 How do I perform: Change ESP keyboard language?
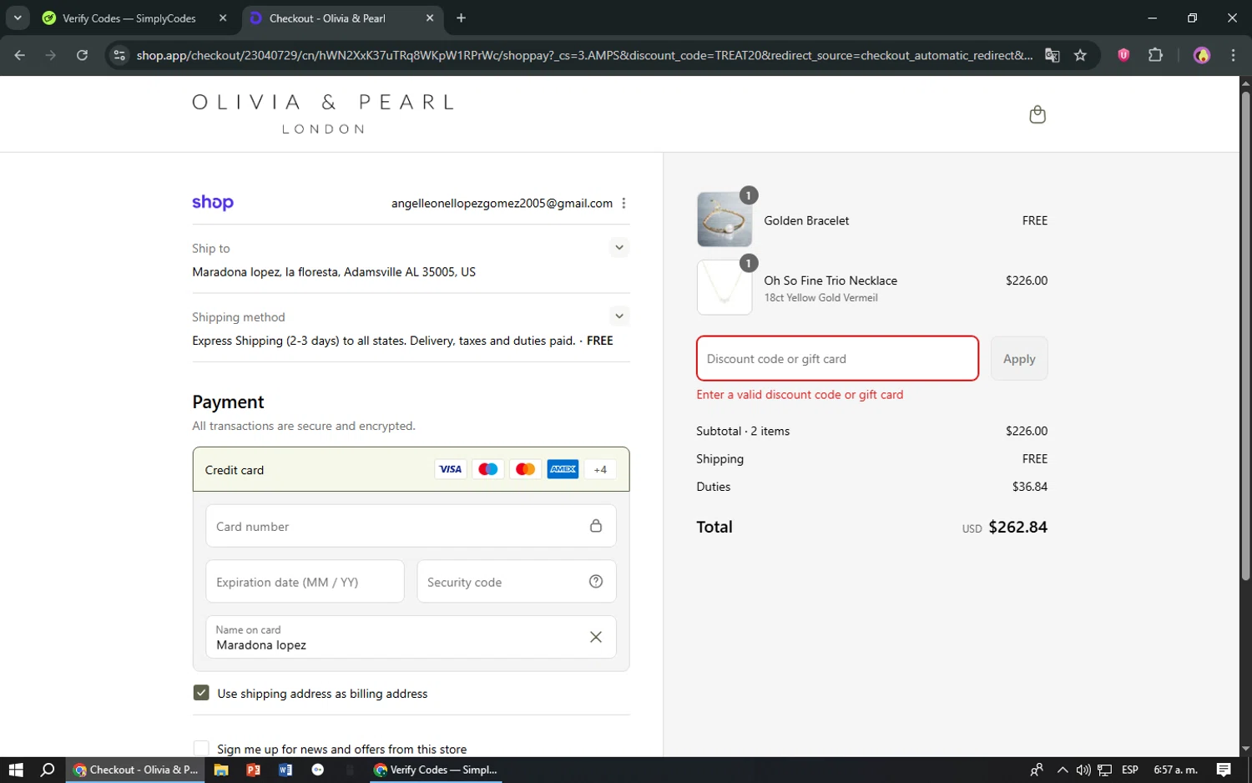pyautogui.click(x=1130, y=770)
